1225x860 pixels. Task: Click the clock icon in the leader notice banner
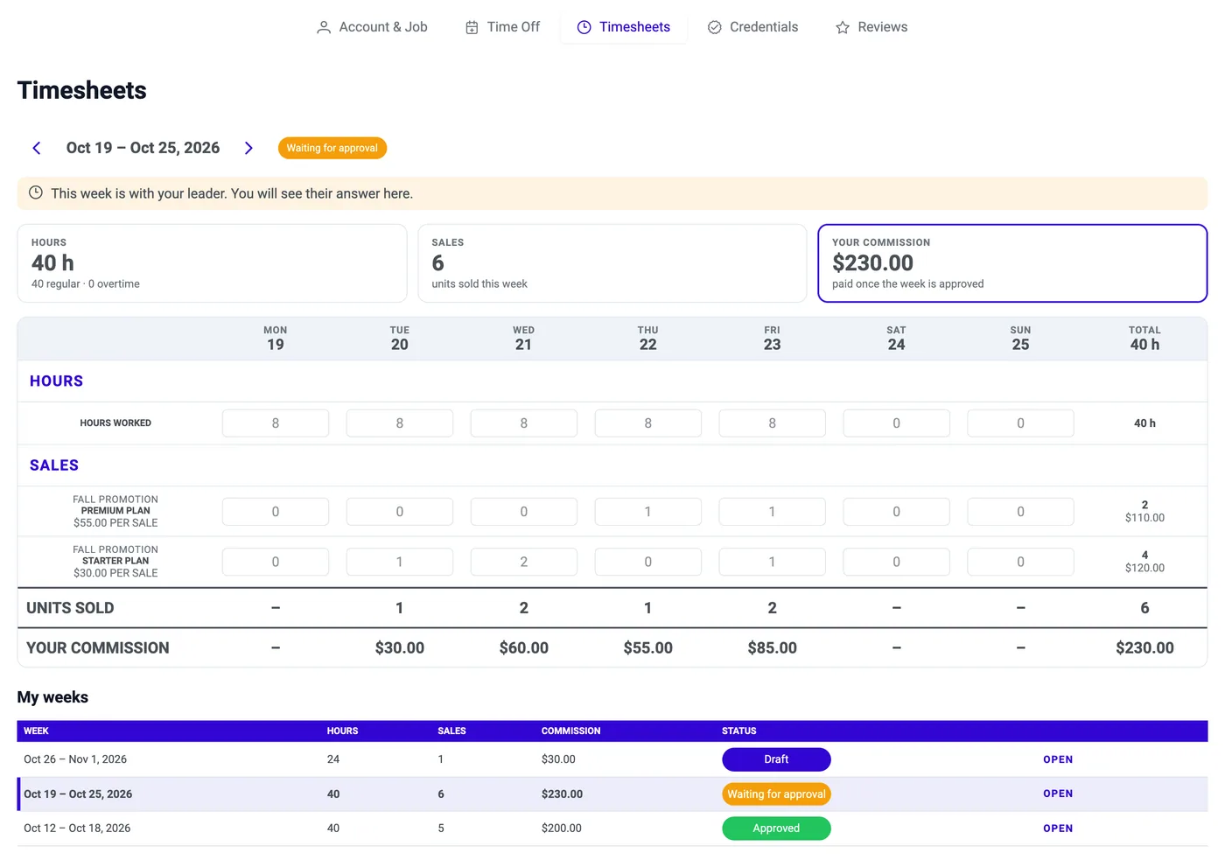click(x=36, y=192)
